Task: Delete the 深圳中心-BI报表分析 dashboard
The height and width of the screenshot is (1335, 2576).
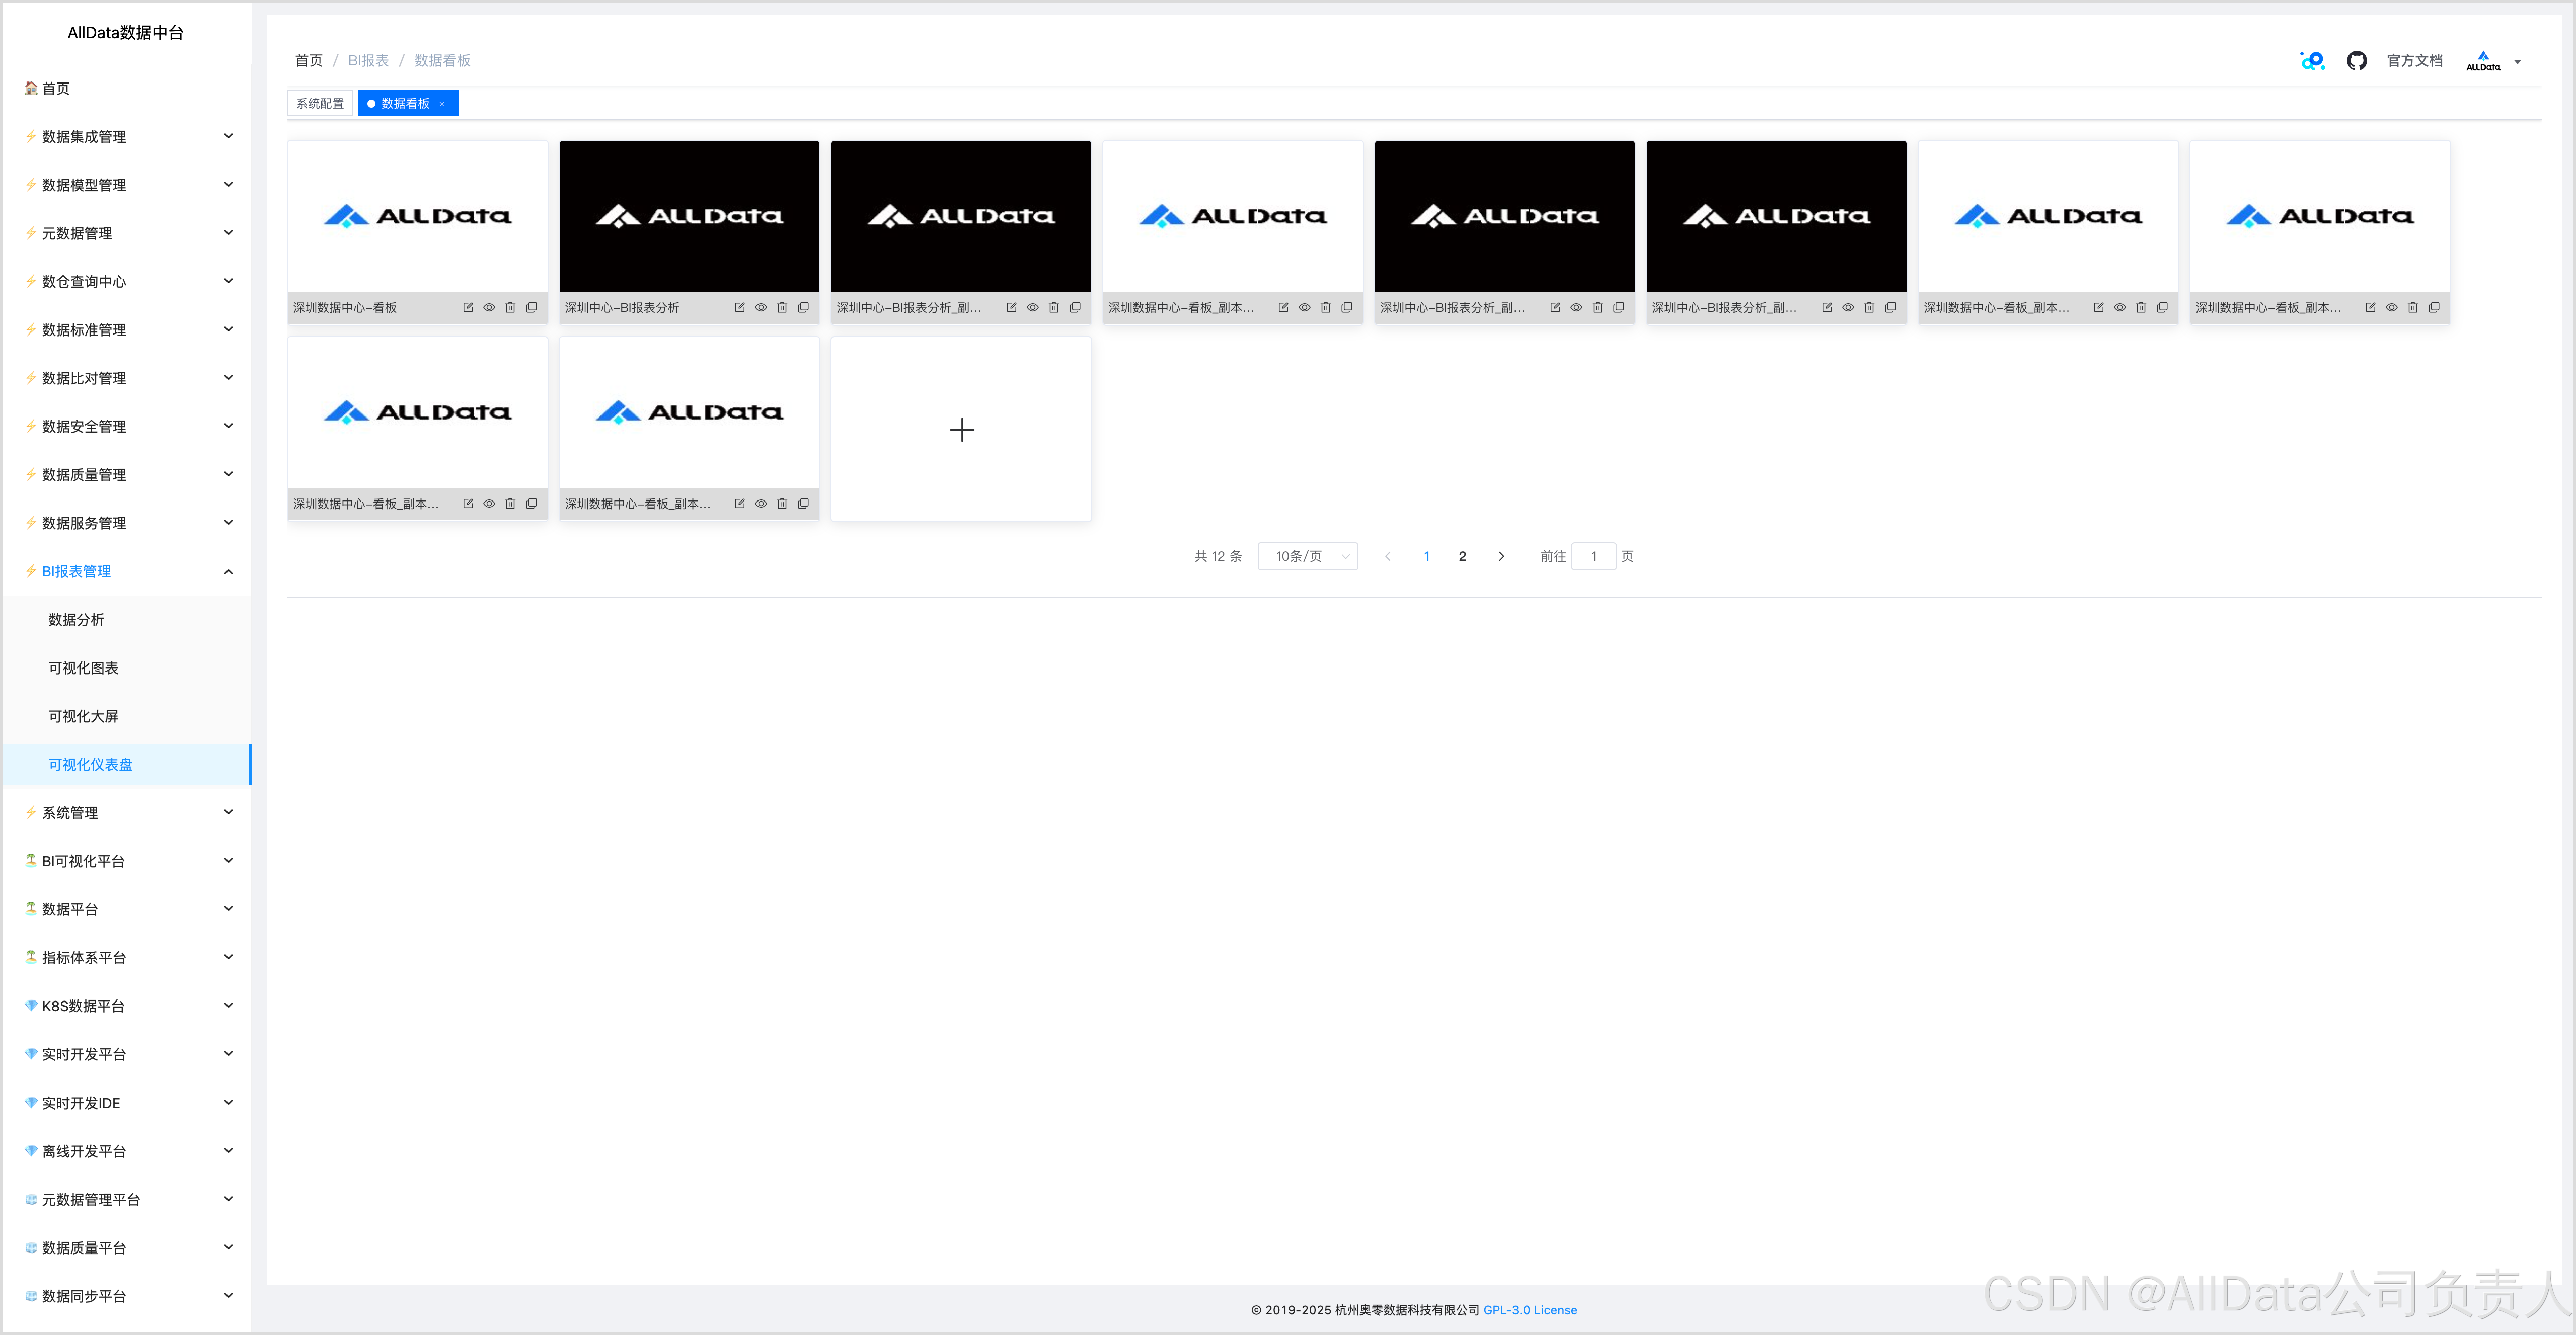Action: 782,308
